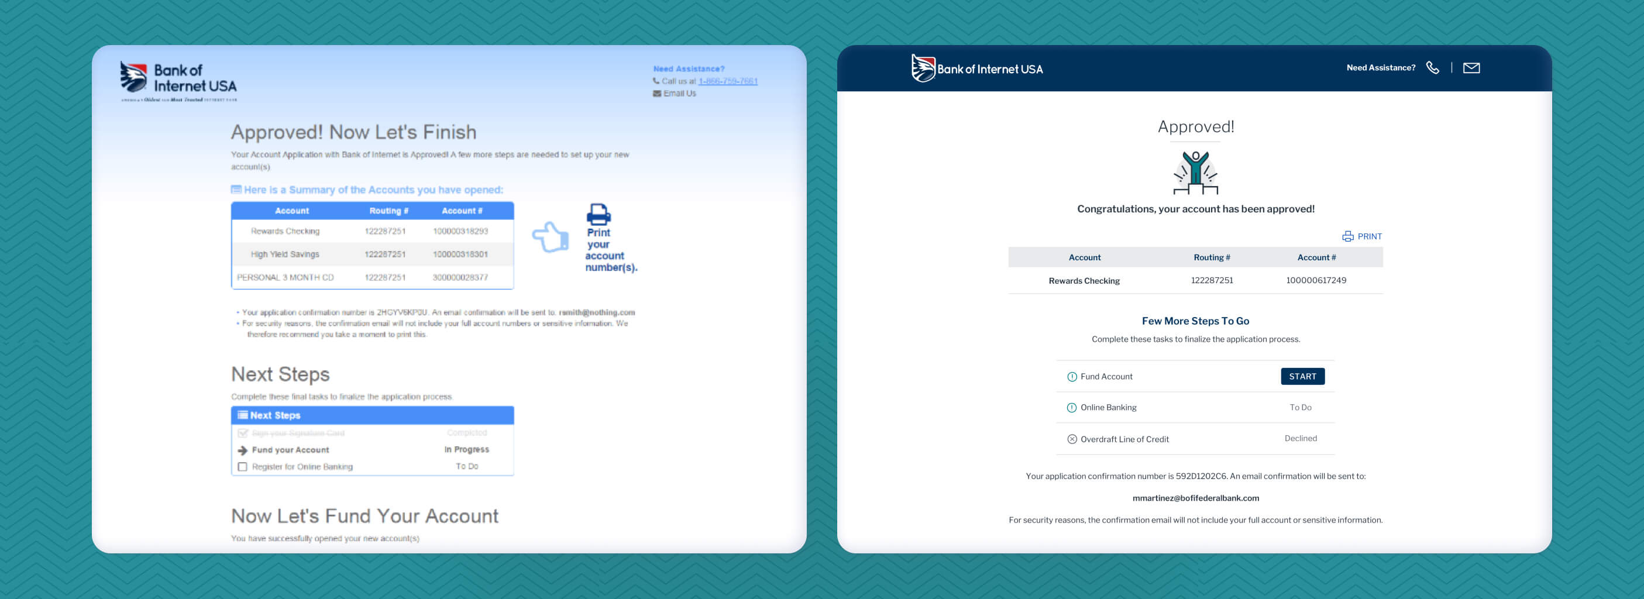Screen dimensions: 1644x599
Task: Click the mmartinez@bofifederalbank.com email address
Action: click(x=1195, y=499)
